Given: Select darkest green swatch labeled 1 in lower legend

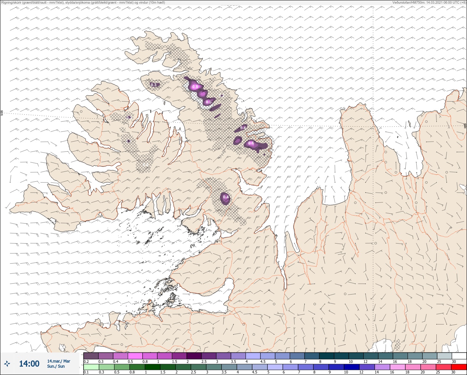Looking at the screenshot, I should point(153,367).
